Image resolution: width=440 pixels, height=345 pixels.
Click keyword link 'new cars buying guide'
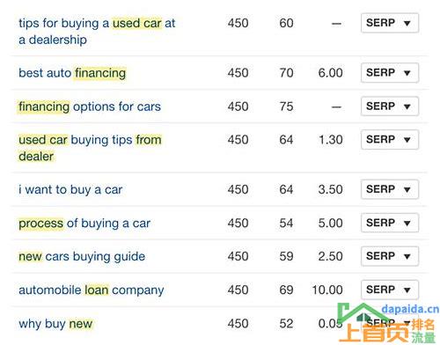point(82,257)
